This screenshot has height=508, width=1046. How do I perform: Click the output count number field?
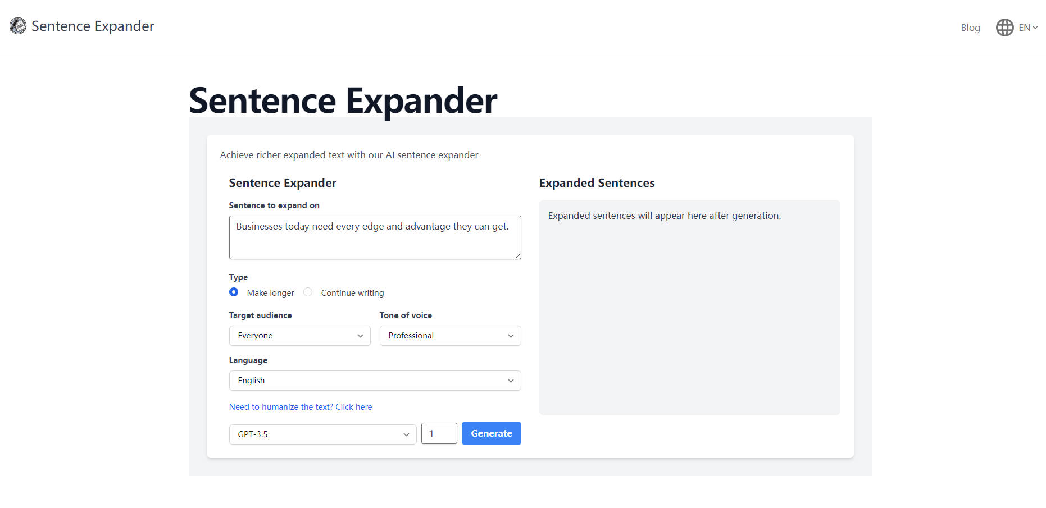(x=439, y=433)
